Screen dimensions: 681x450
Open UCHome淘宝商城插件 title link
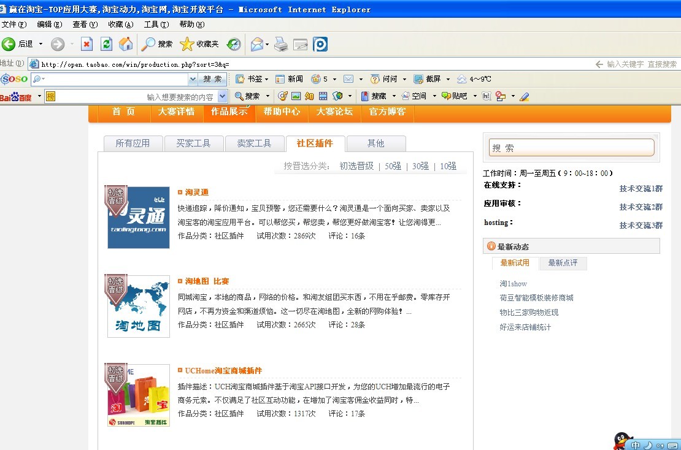223,370
